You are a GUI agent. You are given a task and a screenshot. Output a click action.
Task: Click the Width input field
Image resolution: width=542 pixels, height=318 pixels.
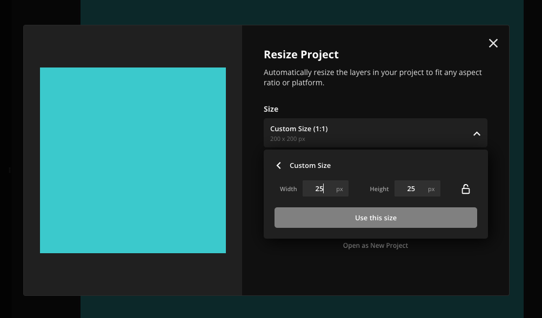[x=319, y=189]
